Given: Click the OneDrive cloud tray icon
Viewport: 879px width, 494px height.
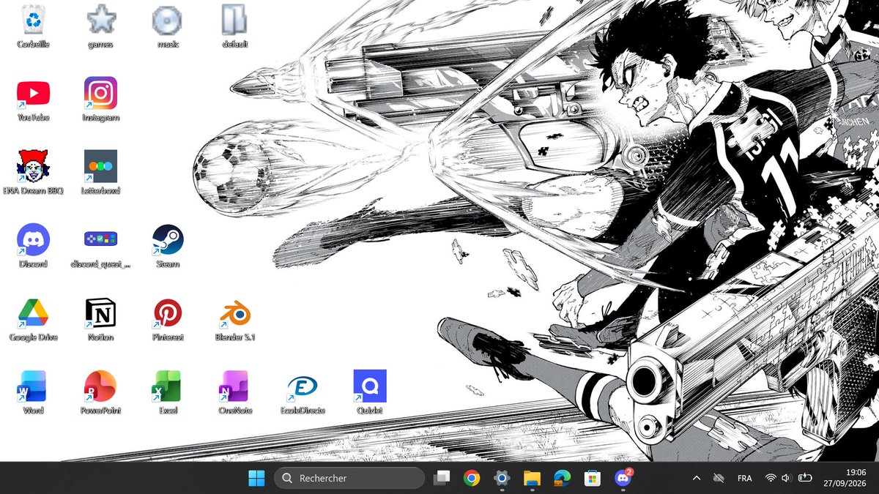Looking at the screenshot, I should coord(719,478).
